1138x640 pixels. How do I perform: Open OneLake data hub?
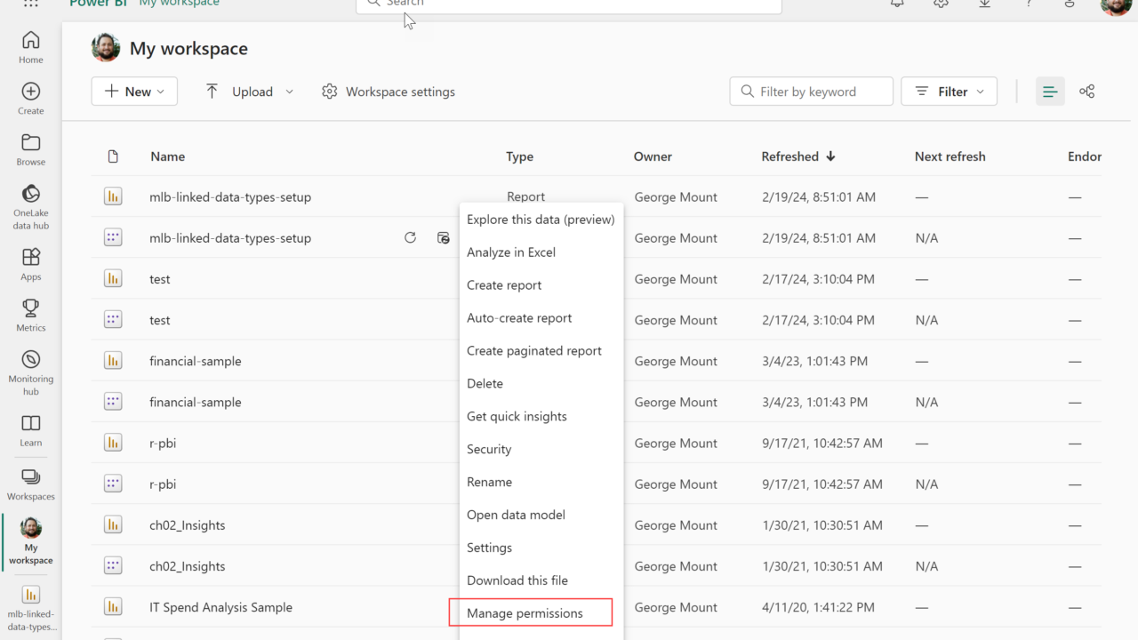pos(30,206)
